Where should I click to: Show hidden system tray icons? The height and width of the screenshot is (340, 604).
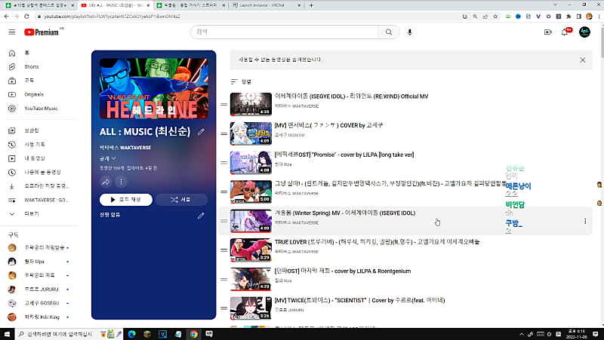[x=521, y=334]
